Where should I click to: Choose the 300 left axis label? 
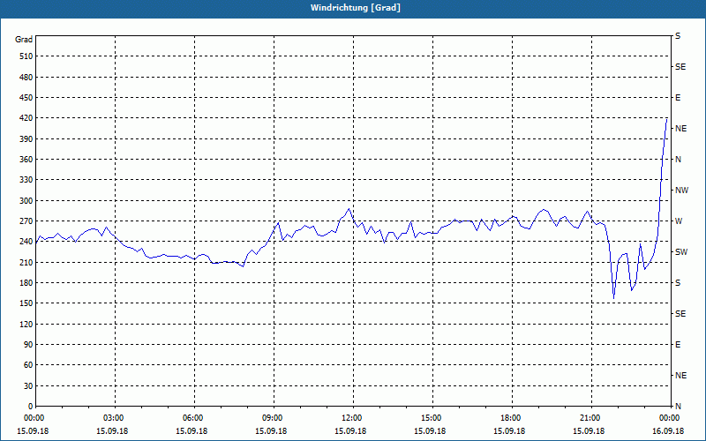coord(26,201)
